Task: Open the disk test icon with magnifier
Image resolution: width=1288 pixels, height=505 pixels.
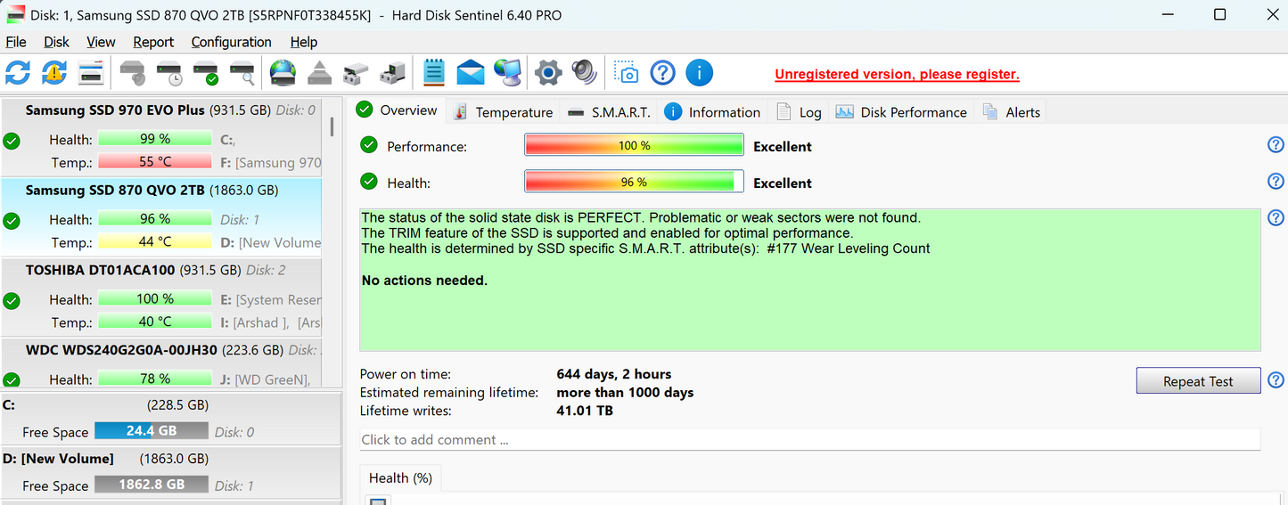Action: coord(242,73)
